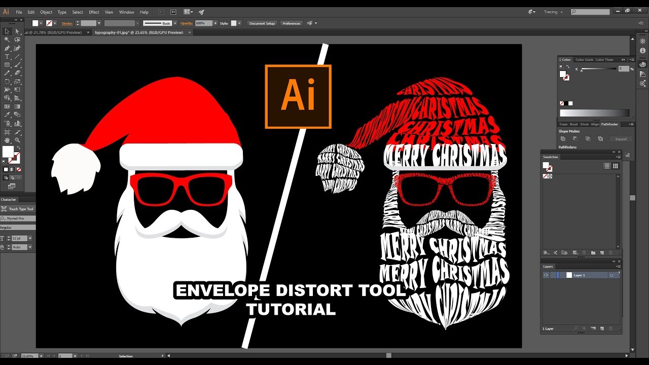Click Unite shape mode in Pathfinder
Screen dimensions: 649x365
[x=563, y=138]
